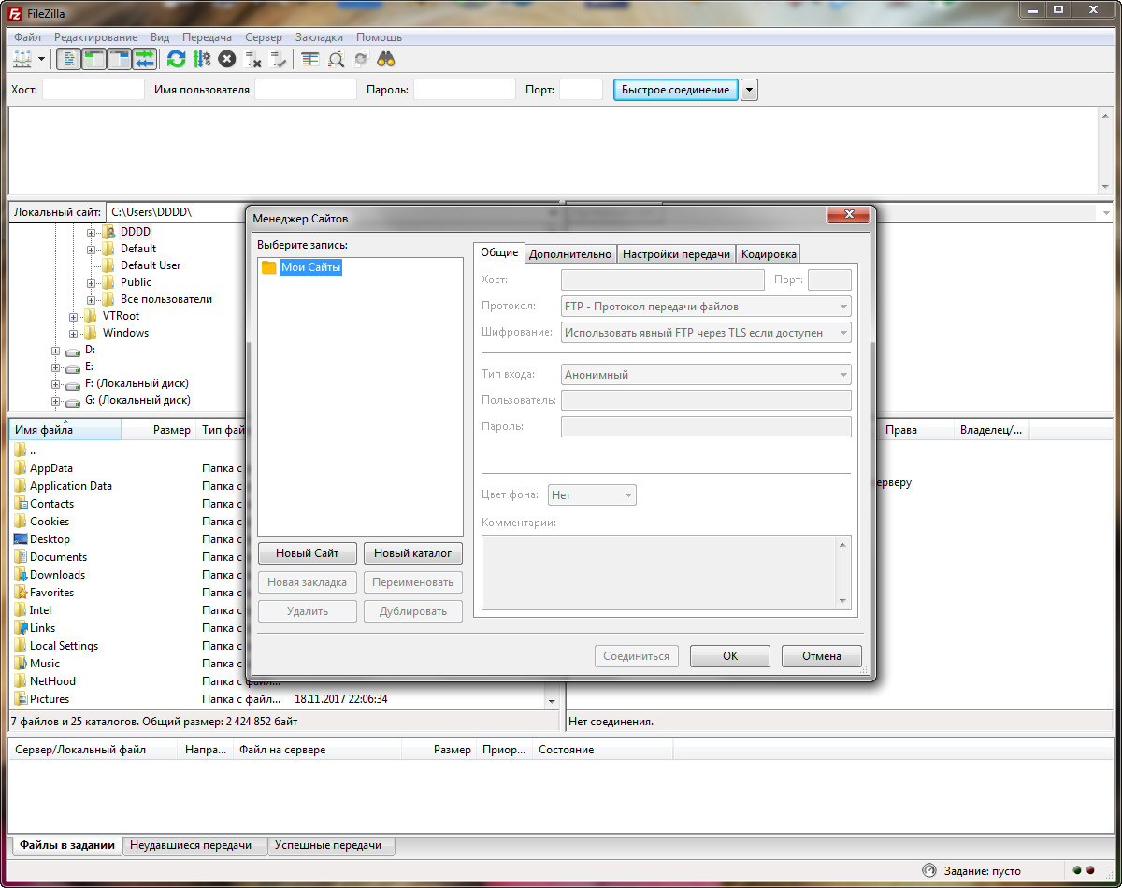Expand the G: (Локальный диск) node
The height and width of the screenshot is (888, 1122).
click(x=56, y=400)
